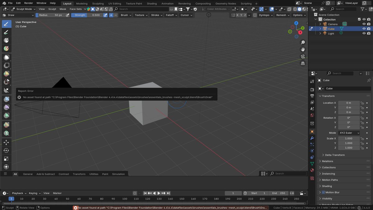Disable Cube in renders camera icon
The height and width of the screenshot is (210, 373).
pyautogui.click(x=369, y=29)
